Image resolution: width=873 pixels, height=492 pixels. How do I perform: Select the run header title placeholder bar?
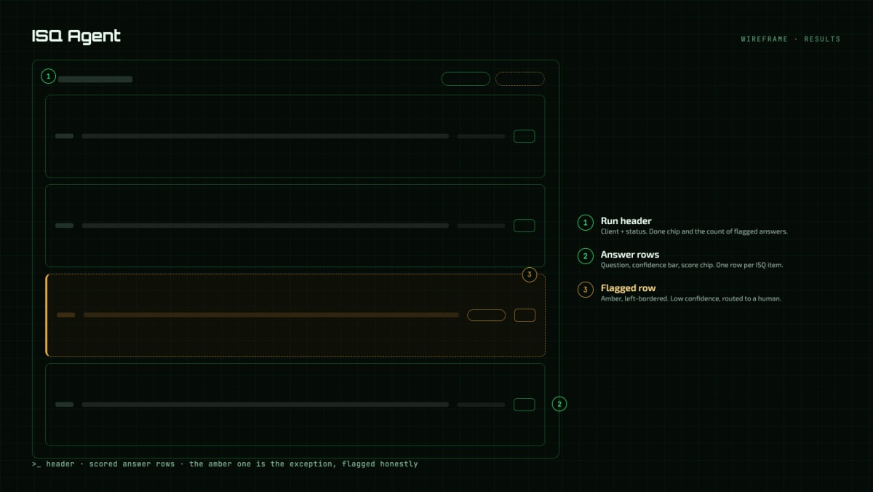point(95,79)
